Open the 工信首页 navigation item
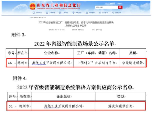This screenshot has width=152, height=113. (39, 13)
